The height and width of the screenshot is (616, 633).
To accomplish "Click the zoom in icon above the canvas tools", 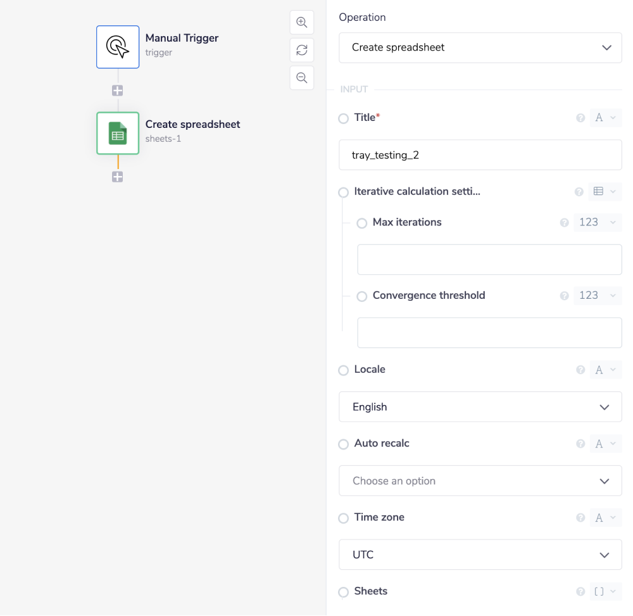I will (302, 22).
